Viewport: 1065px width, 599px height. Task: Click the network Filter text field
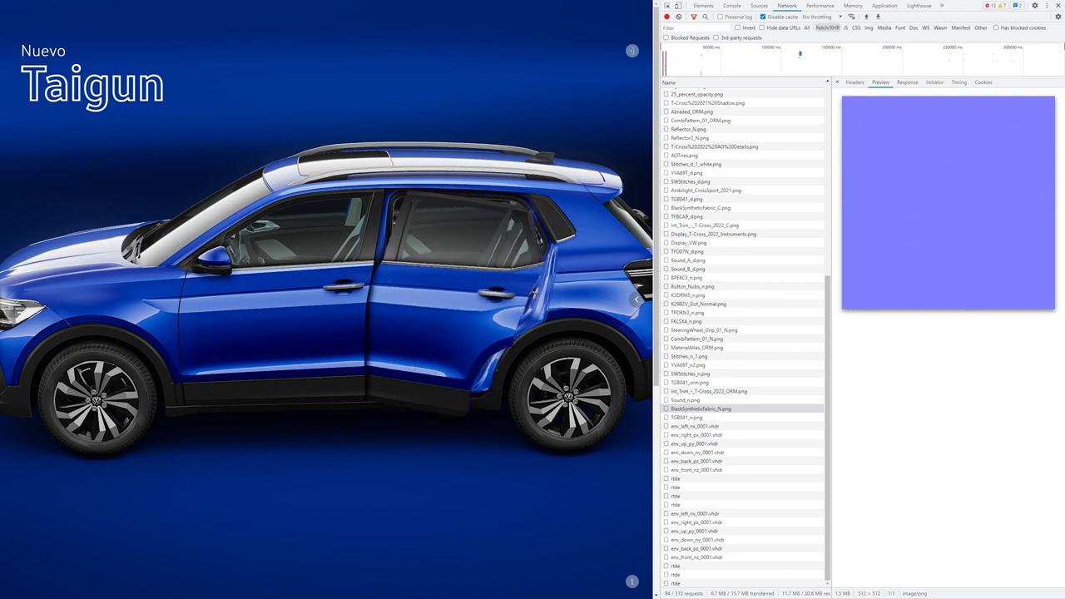coord(696,27)
